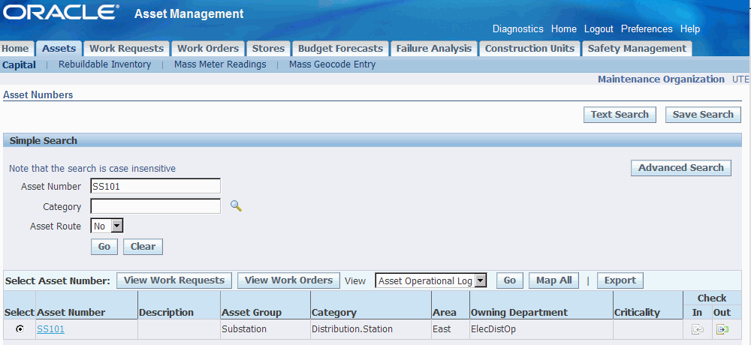Click the Save Search button
The image size is (751, 345).
pos(703,114)
